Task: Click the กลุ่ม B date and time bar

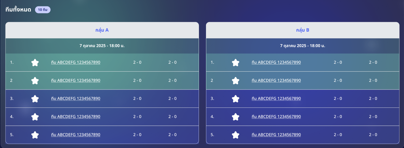Action: [303, 46]
